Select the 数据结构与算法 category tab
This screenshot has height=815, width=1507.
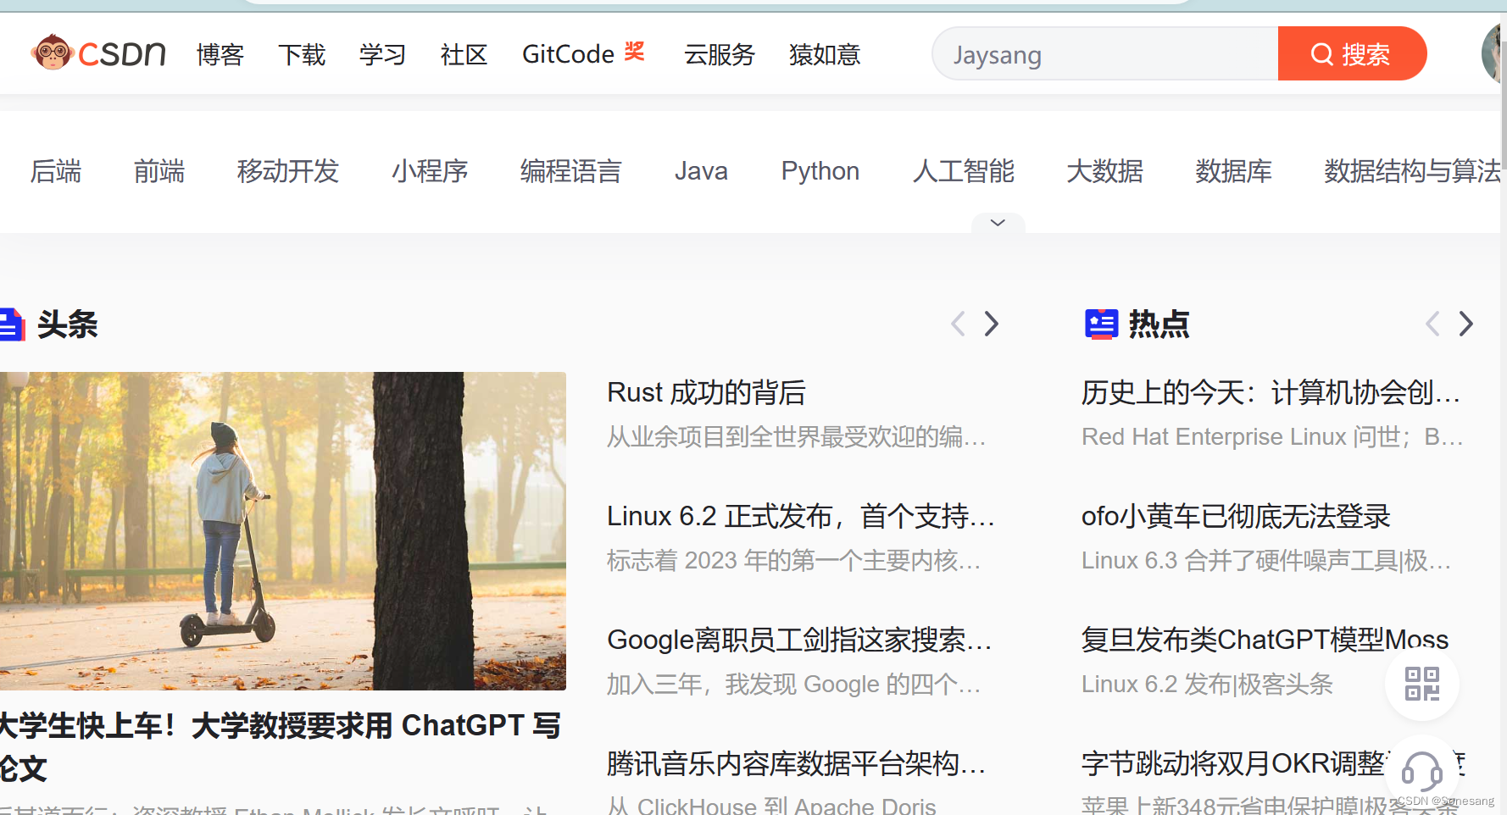(x=1412, y=171)
